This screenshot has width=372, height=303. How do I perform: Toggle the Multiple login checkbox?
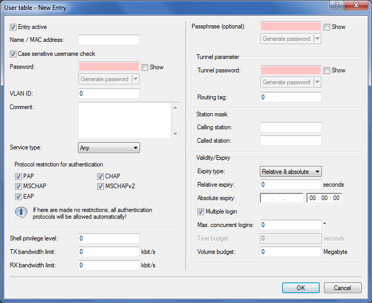[x=201, y=211]
